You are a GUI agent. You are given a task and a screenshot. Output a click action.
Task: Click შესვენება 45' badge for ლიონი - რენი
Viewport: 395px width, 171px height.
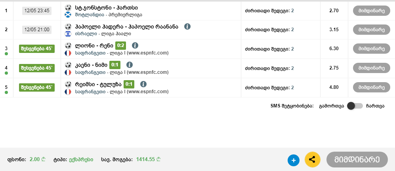pyautogui.click(x=37, y=49)
